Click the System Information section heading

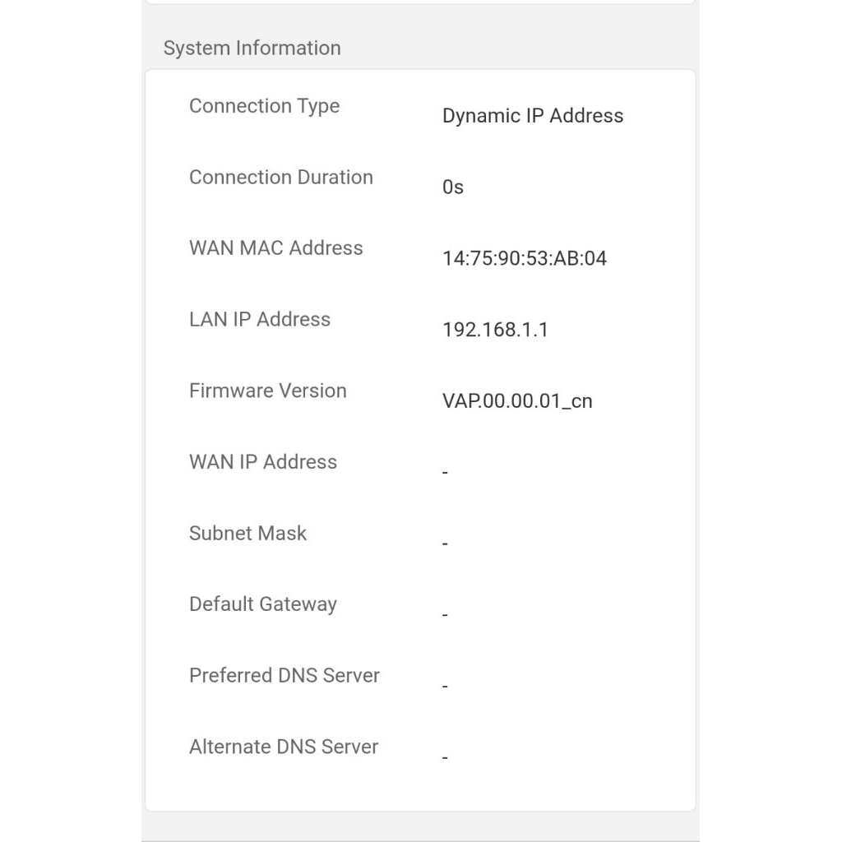click(252, 48)
